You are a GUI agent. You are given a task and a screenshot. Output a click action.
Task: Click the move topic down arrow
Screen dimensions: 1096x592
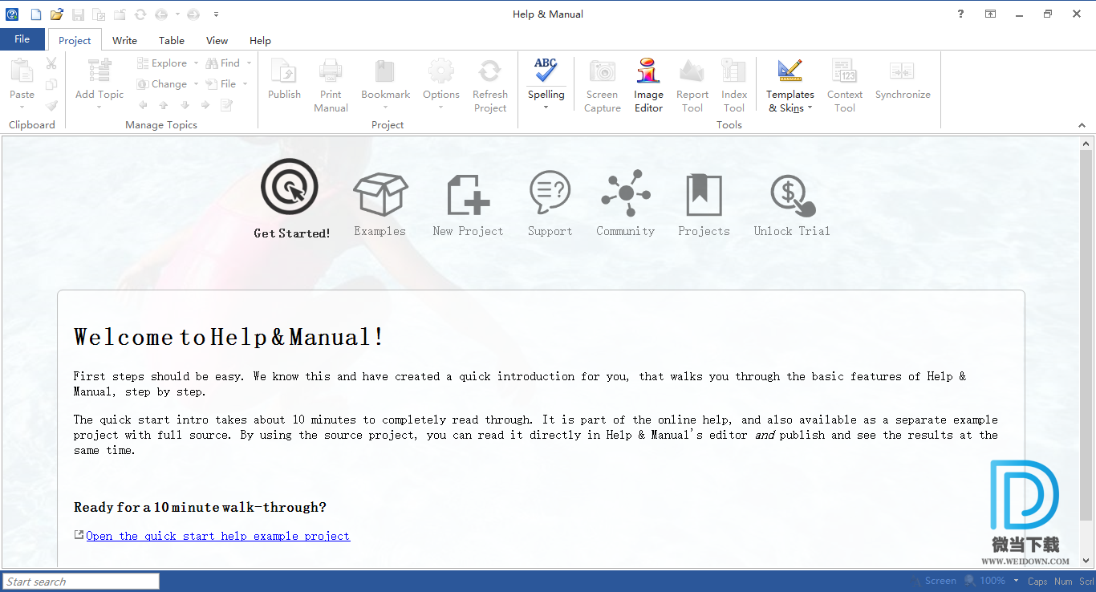(185, 105)
